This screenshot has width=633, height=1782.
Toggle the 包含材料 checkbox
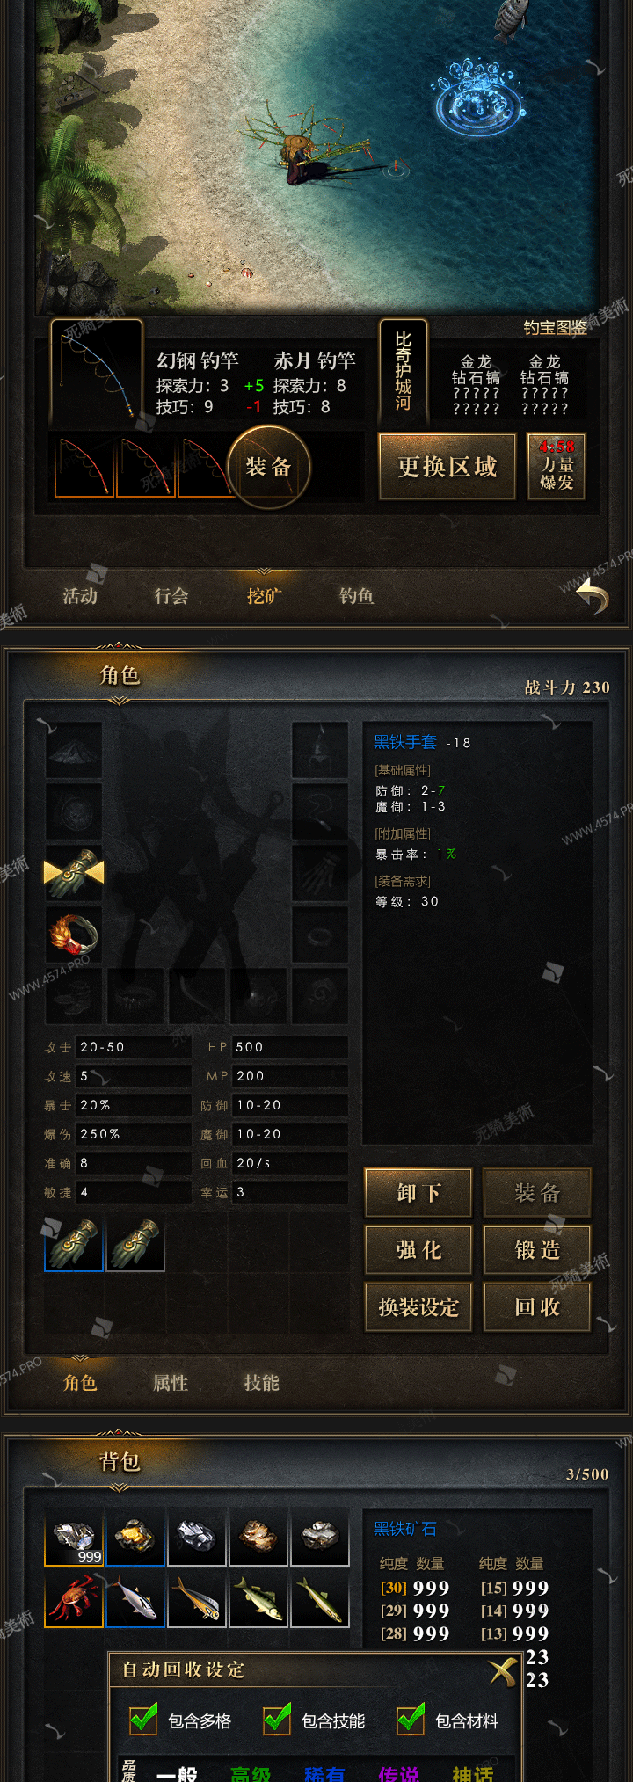tap(411, 1719)
